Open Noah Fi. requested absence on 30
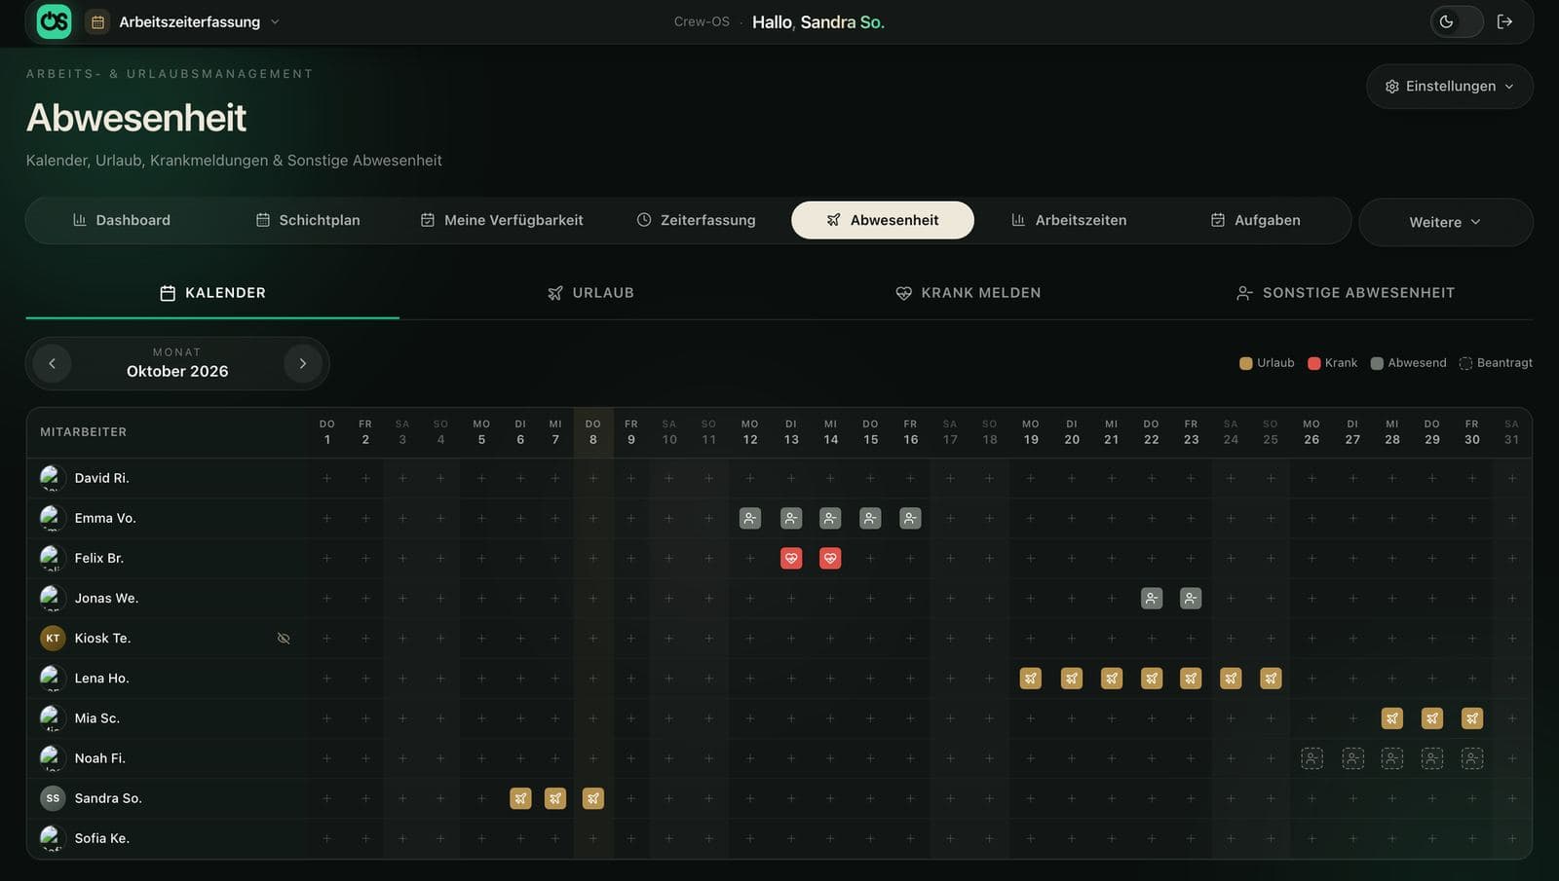Viewport: 1559px width, 881px height. pyautogui.click(x=1472, y=758)
